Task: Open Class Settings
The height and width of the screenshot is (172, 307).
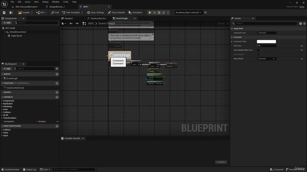Action: click(95, 12)
